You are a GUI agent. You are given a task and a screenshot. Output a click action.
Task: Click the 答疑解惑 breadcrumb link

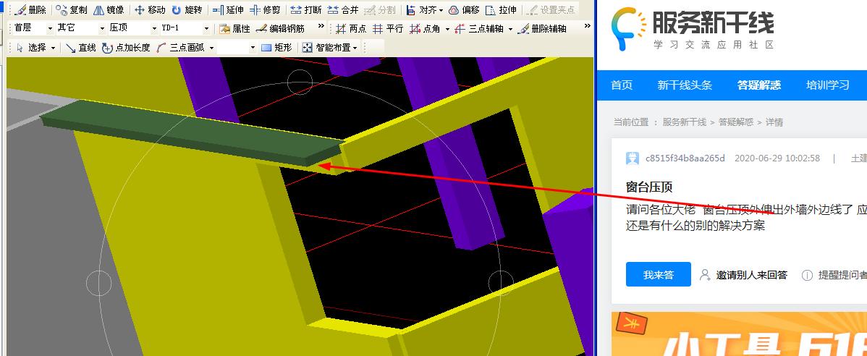736,122
